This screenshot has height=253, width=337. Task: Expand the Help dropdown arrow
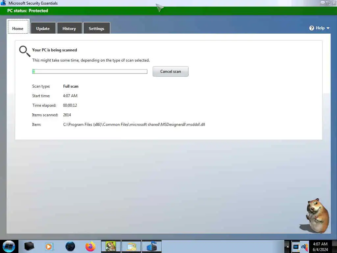[x=328, y=28]
